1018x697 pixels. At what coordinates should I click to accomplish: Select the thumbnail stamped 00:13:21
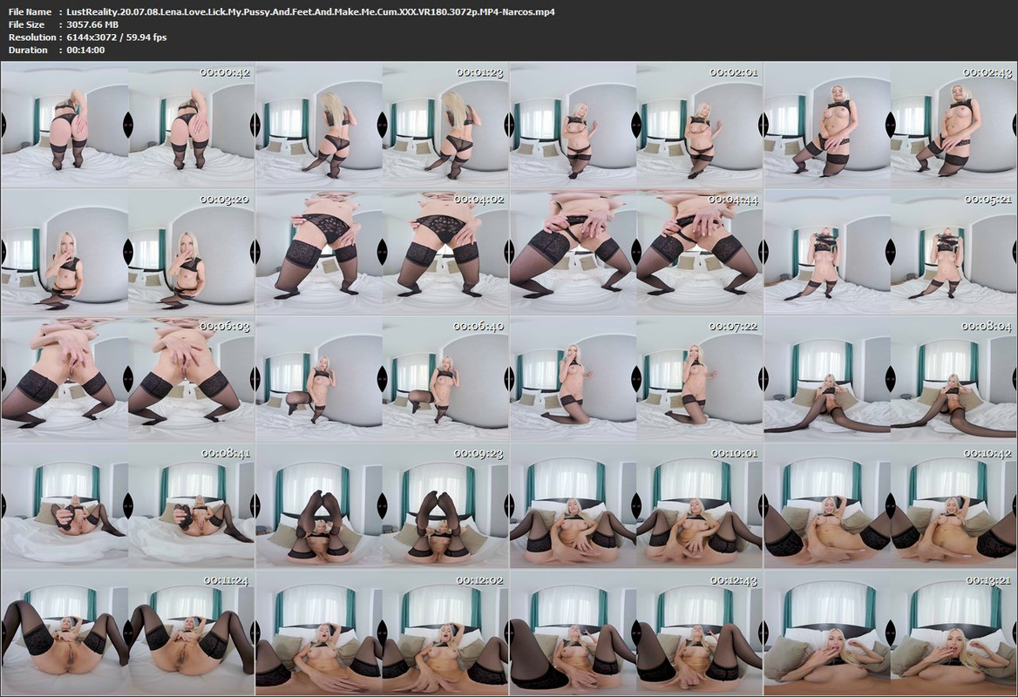point(890,633)
